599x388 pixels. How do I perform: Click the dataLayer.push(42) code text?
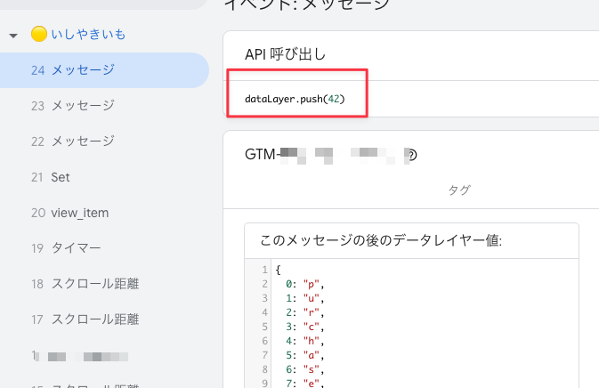[x=295, y=99]
